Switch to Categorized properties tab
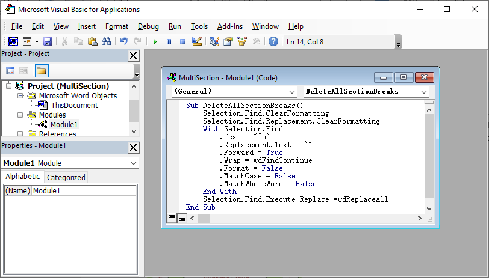This screenshot has height=278, width=489. [x=66, y=177]
